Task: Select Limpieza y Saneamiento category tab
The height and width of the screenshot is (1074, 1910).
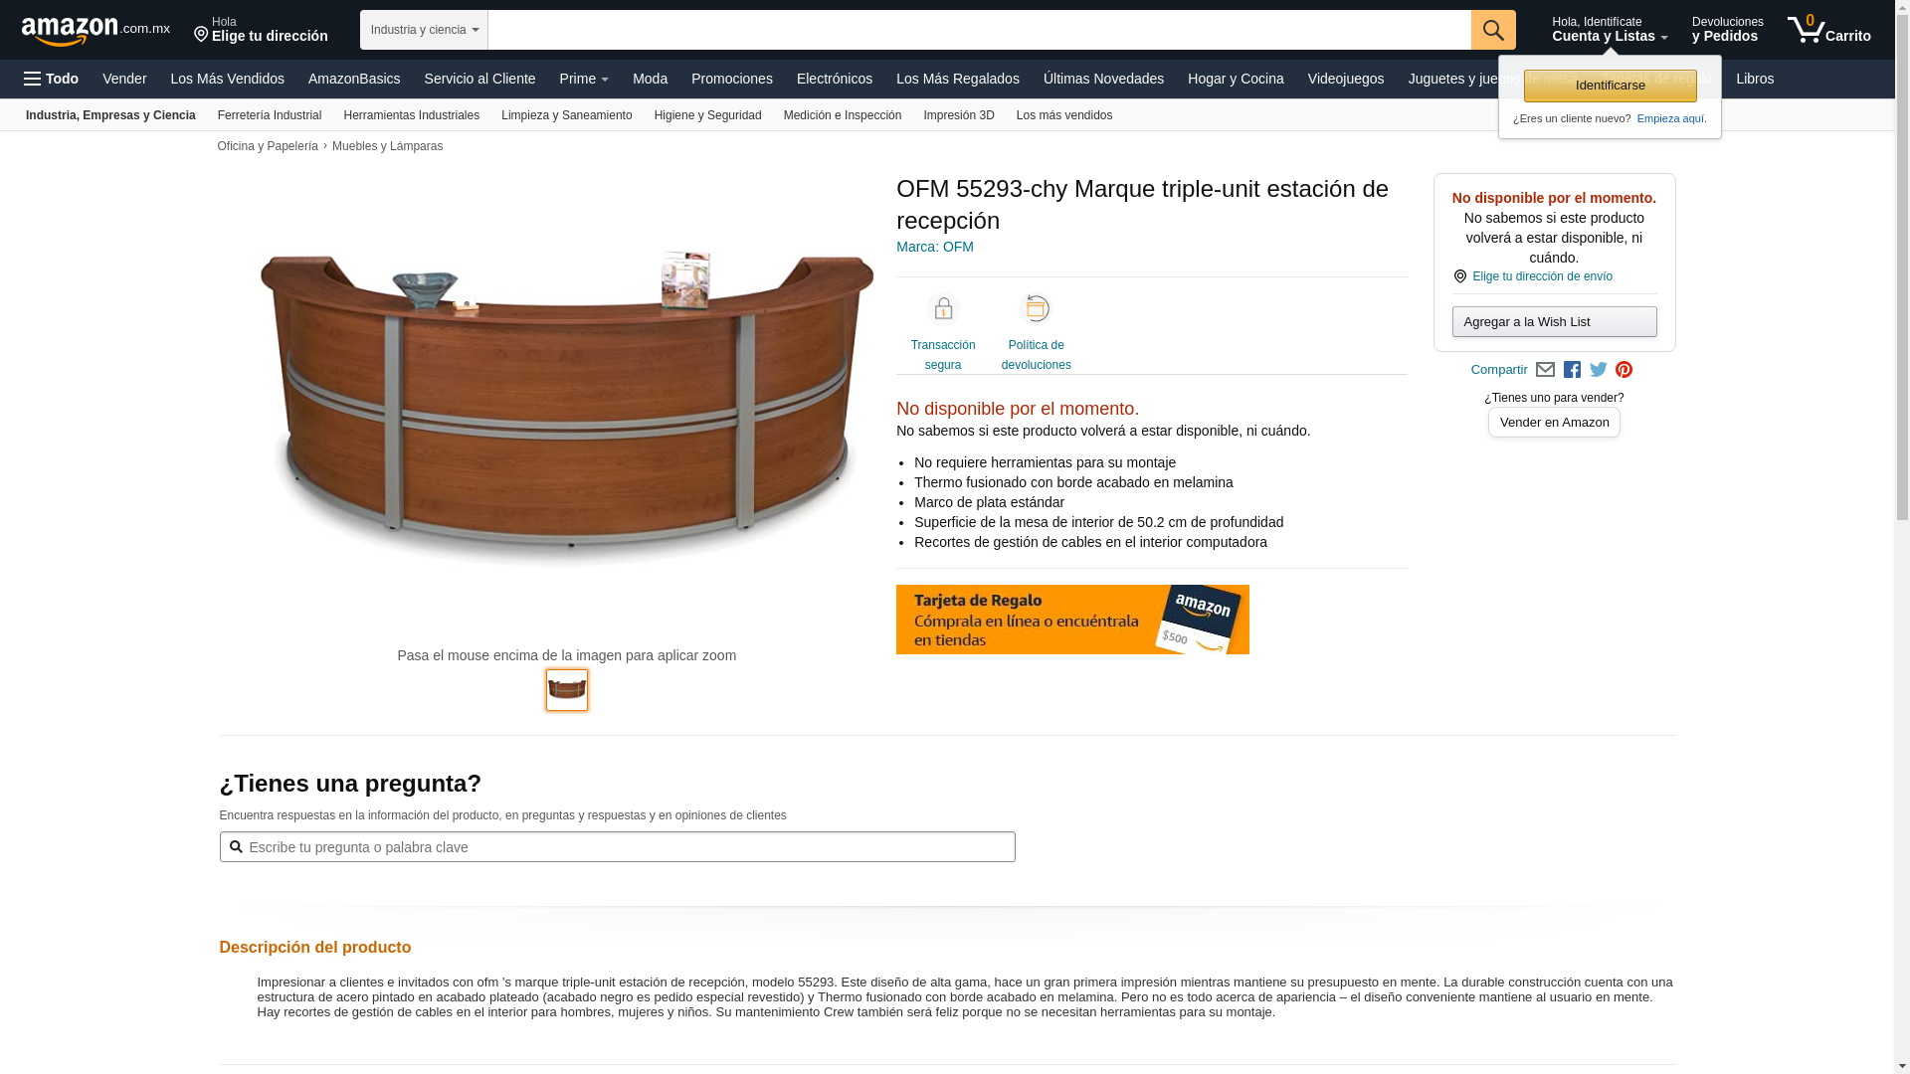Action: [x=566, y=115]
